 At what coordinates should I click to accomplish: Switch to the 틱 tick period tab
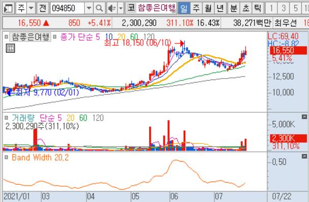click(258, 8)
